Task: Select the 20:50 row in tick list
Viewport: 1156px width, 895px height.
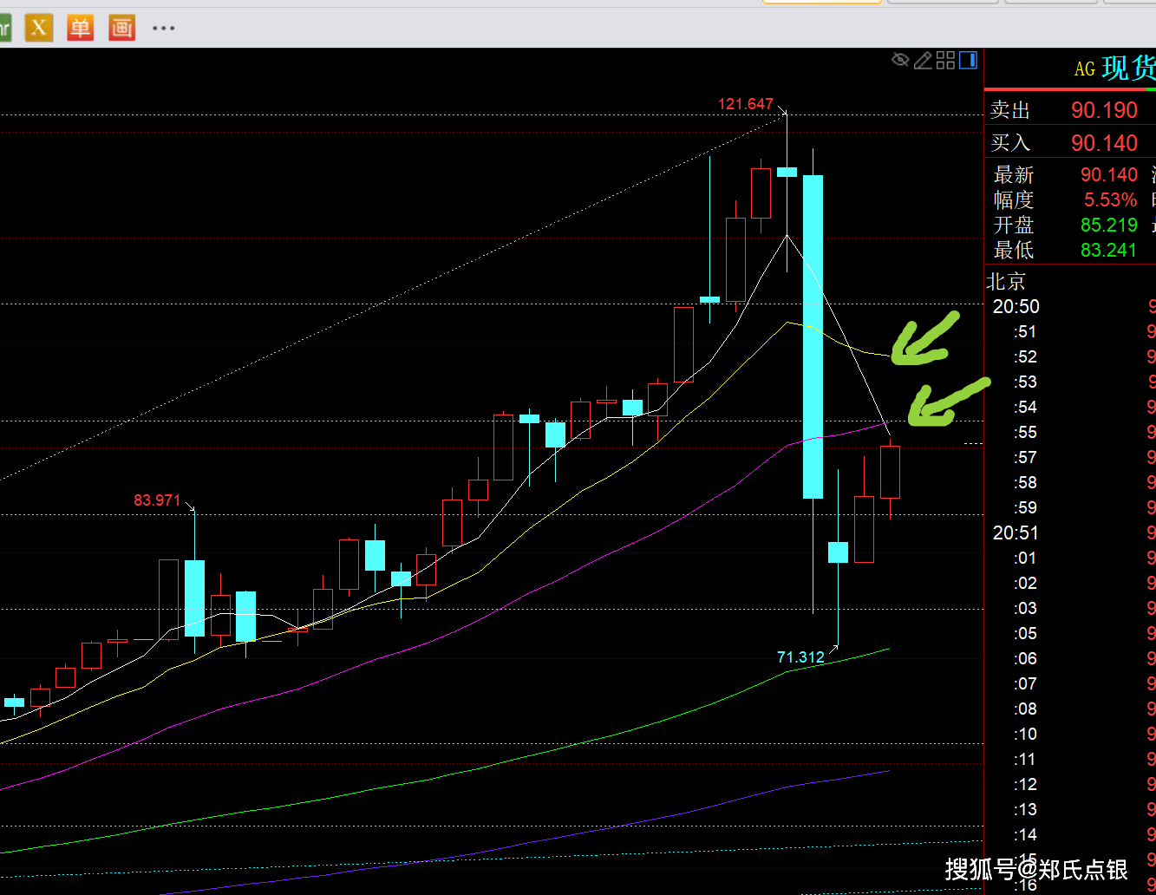Action: (1016, 307)
